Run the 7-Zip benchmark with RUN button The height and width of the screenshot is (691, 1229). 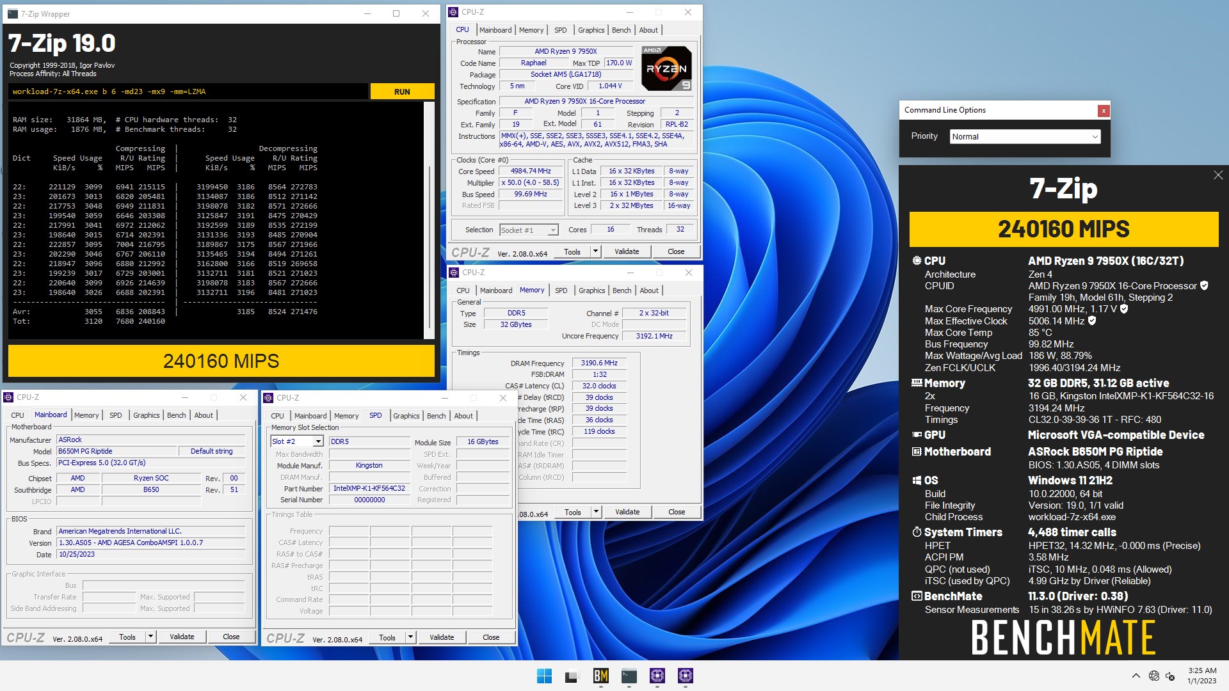click(402, 91)
